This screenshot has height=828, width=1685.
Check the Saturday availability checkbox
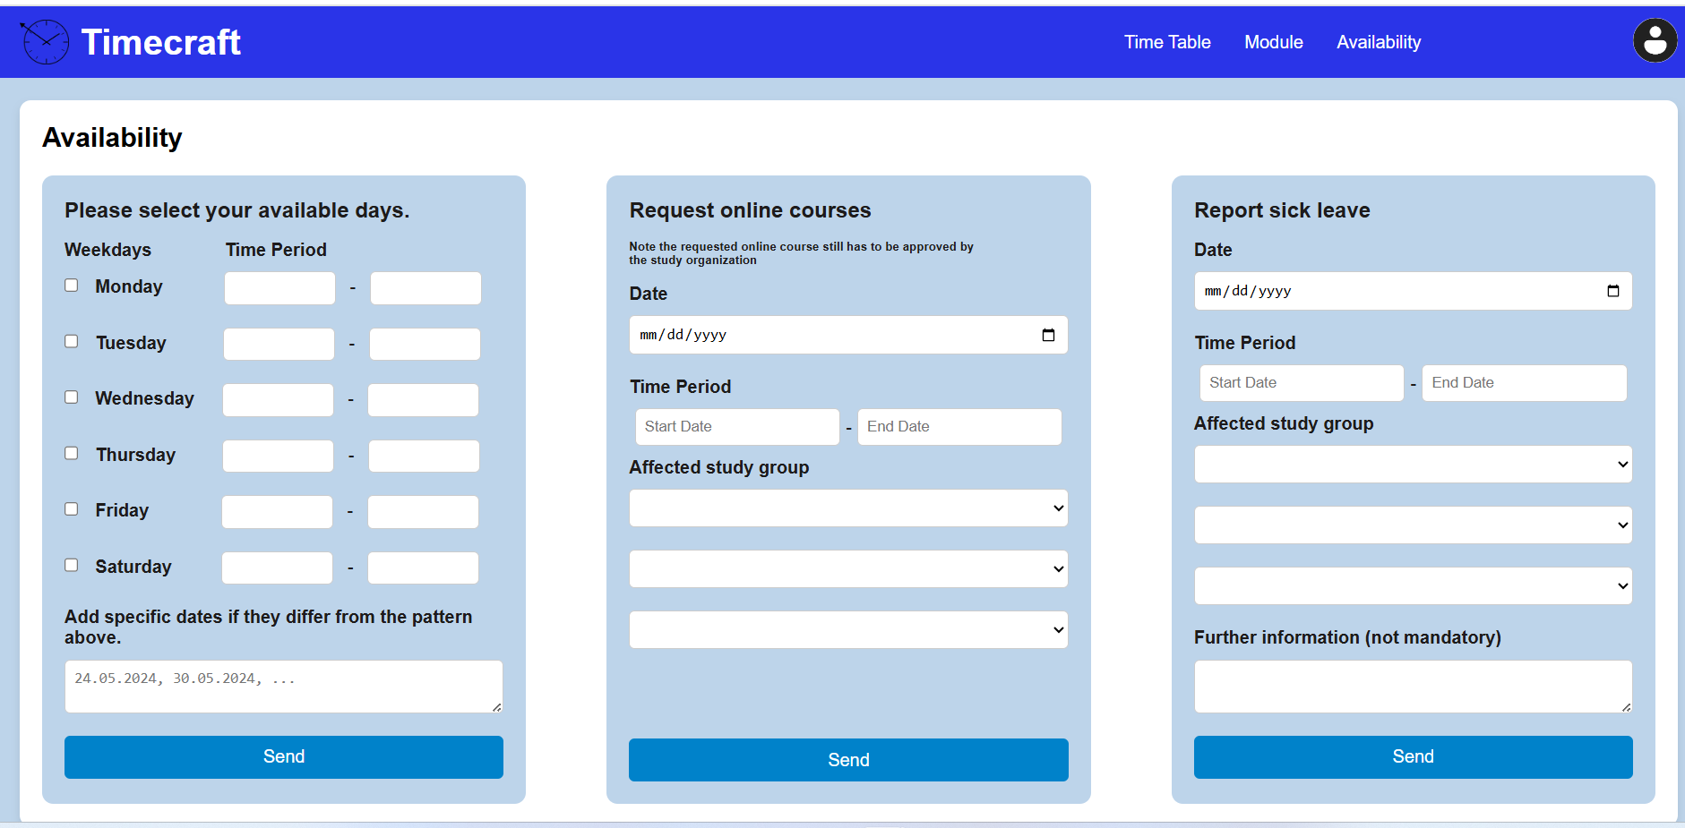[72, 565]
